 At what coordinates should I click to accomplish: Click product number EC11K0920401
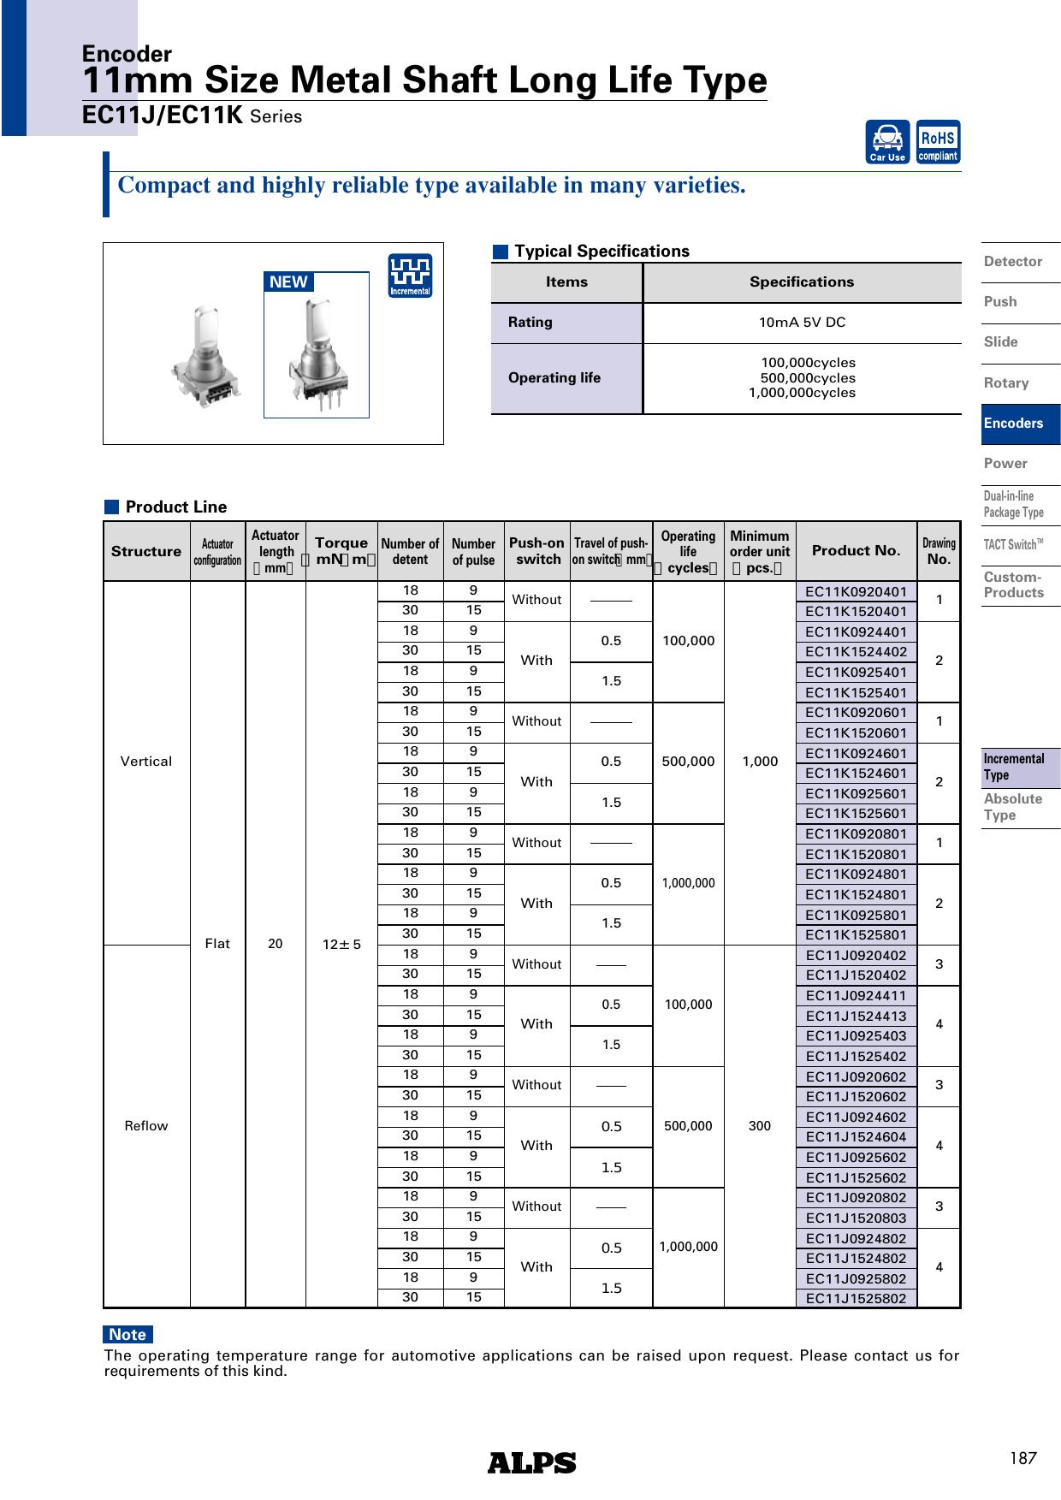856,591
